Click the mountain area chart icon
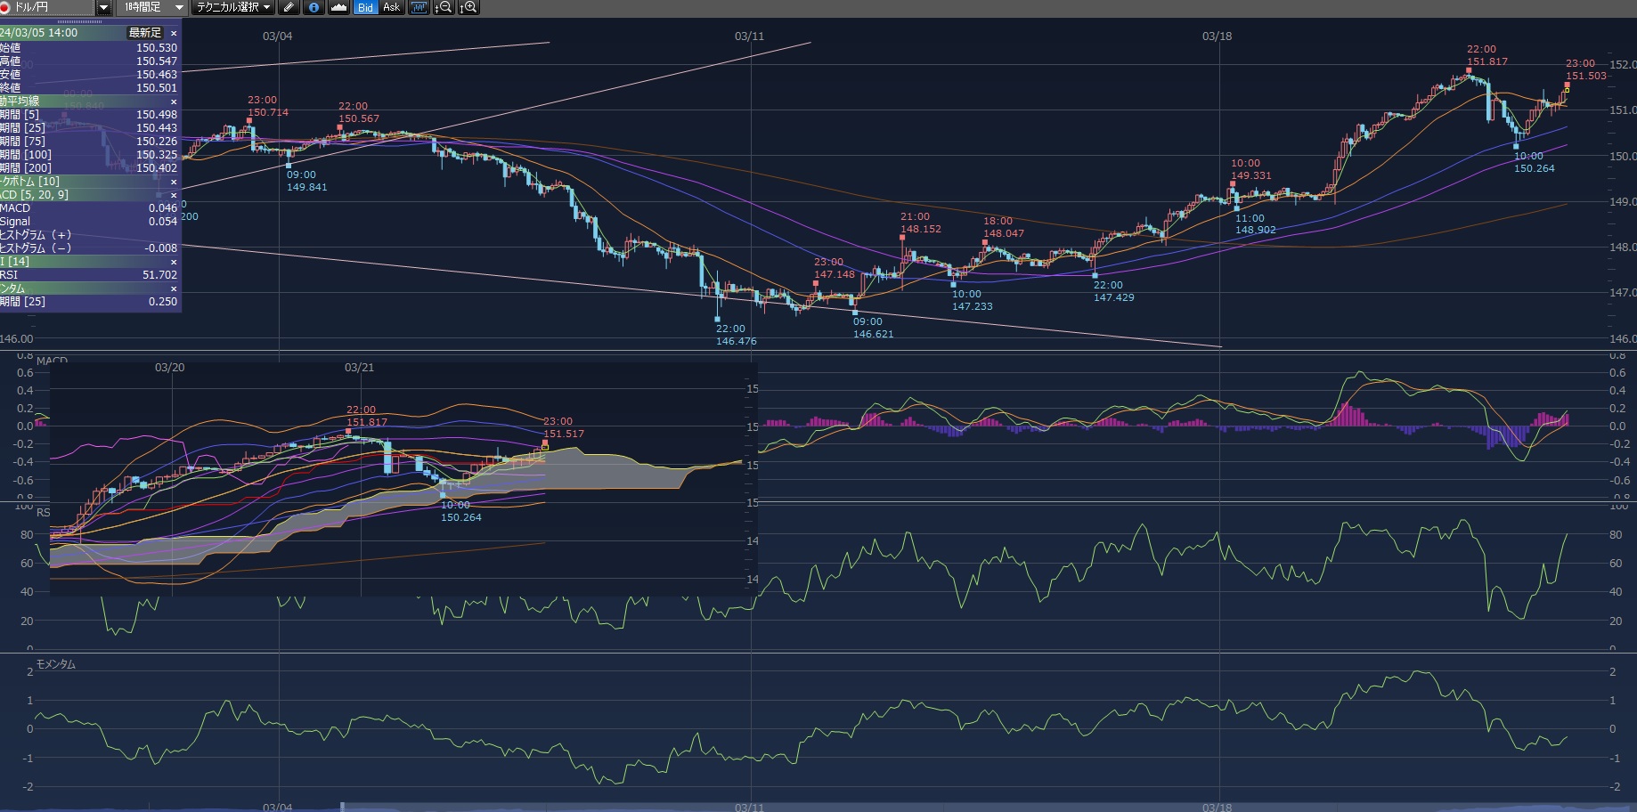This screenshot has height=812, width=1637. click(338, 7)
